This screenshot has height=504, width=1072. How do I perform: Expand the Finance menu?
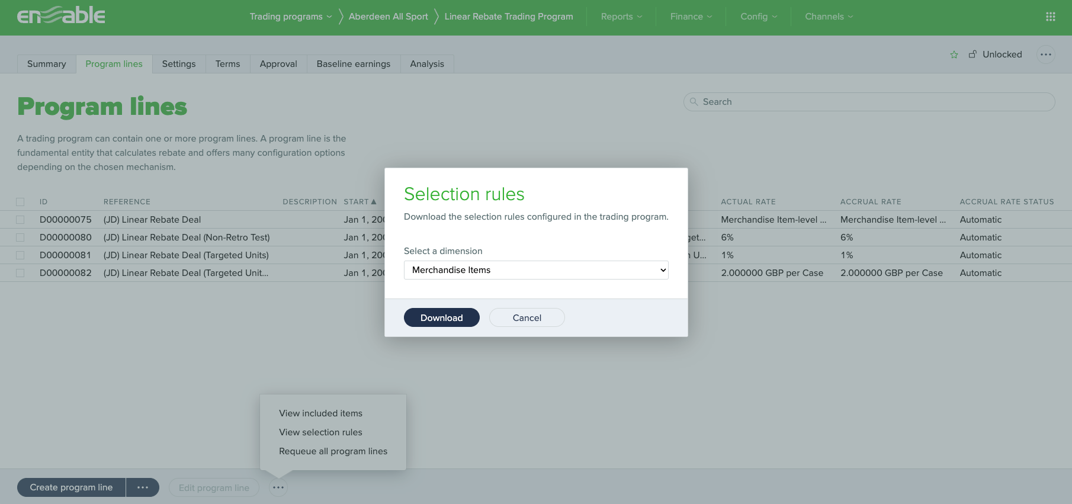[691, 17]
